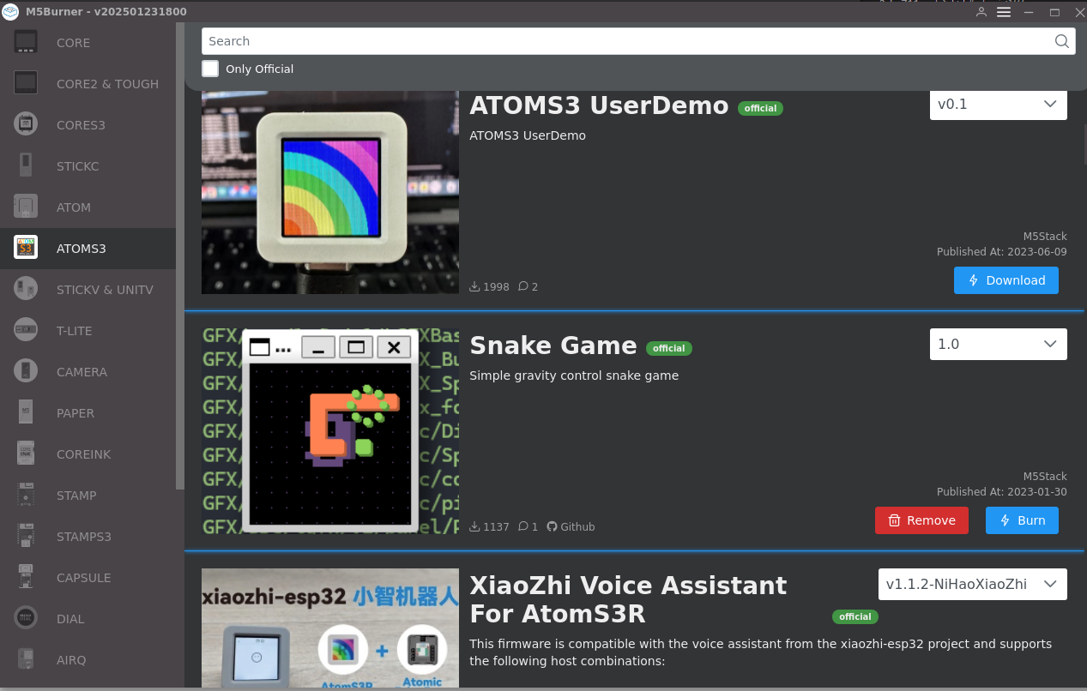
Task: Burn the Snake Game firmware
Action: click(1022, 520)
